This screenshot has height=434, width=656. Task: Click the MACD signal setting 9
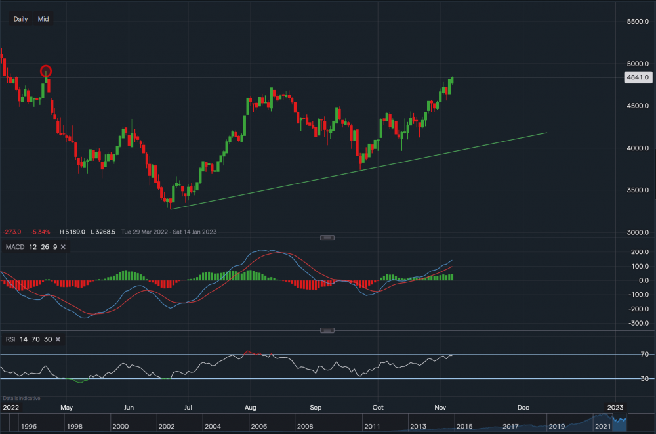coord(54,247)
